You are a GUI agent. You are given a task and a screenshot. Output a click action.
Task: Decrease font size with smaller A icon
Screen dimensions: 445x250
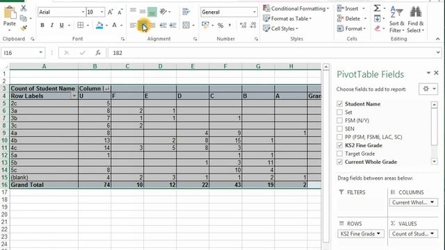pos(120,12)
